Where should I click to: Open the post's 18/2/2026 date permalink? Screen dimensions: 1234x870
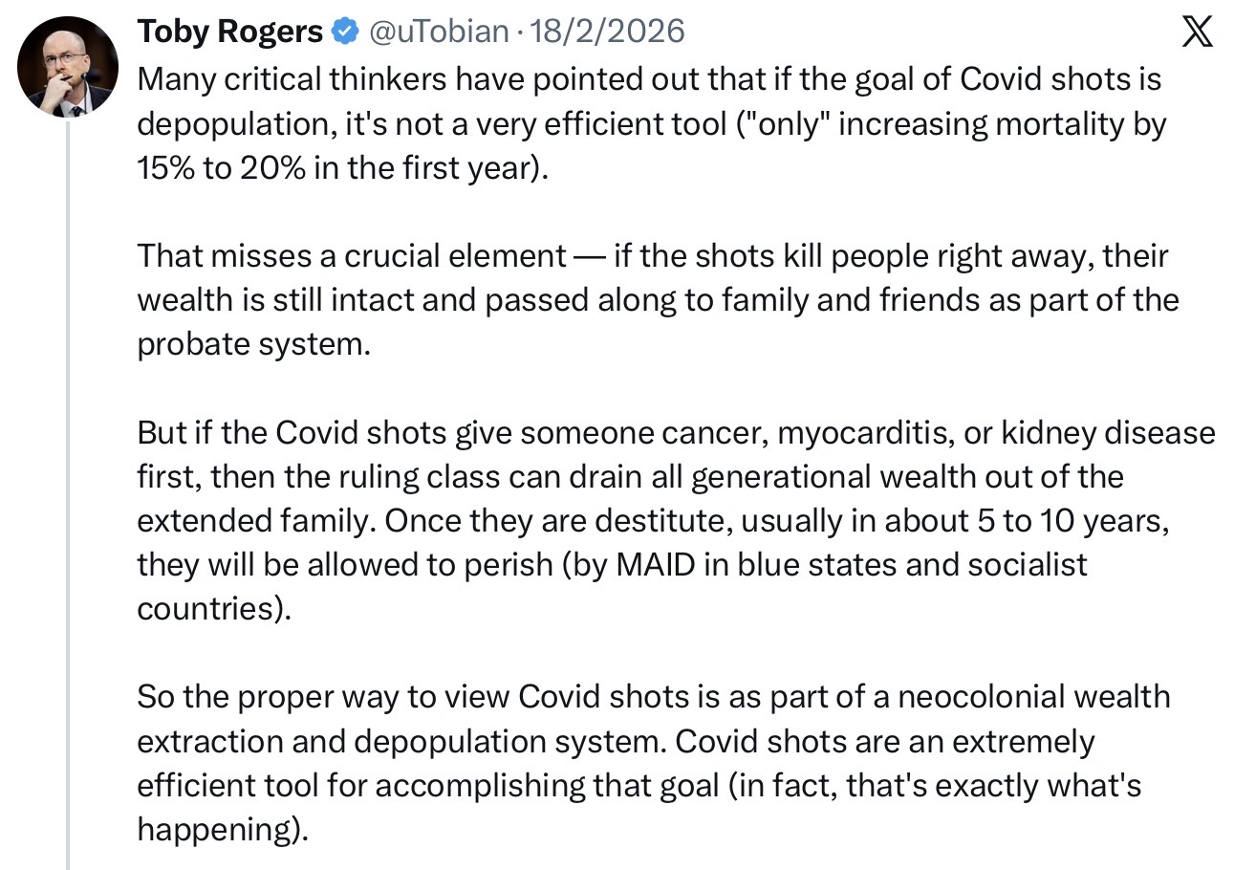point(608,33)
